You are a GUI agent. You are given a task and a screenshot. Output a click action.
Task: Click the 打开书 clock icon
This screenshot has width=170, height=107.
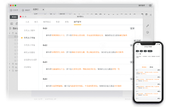[x=11, y=10]
